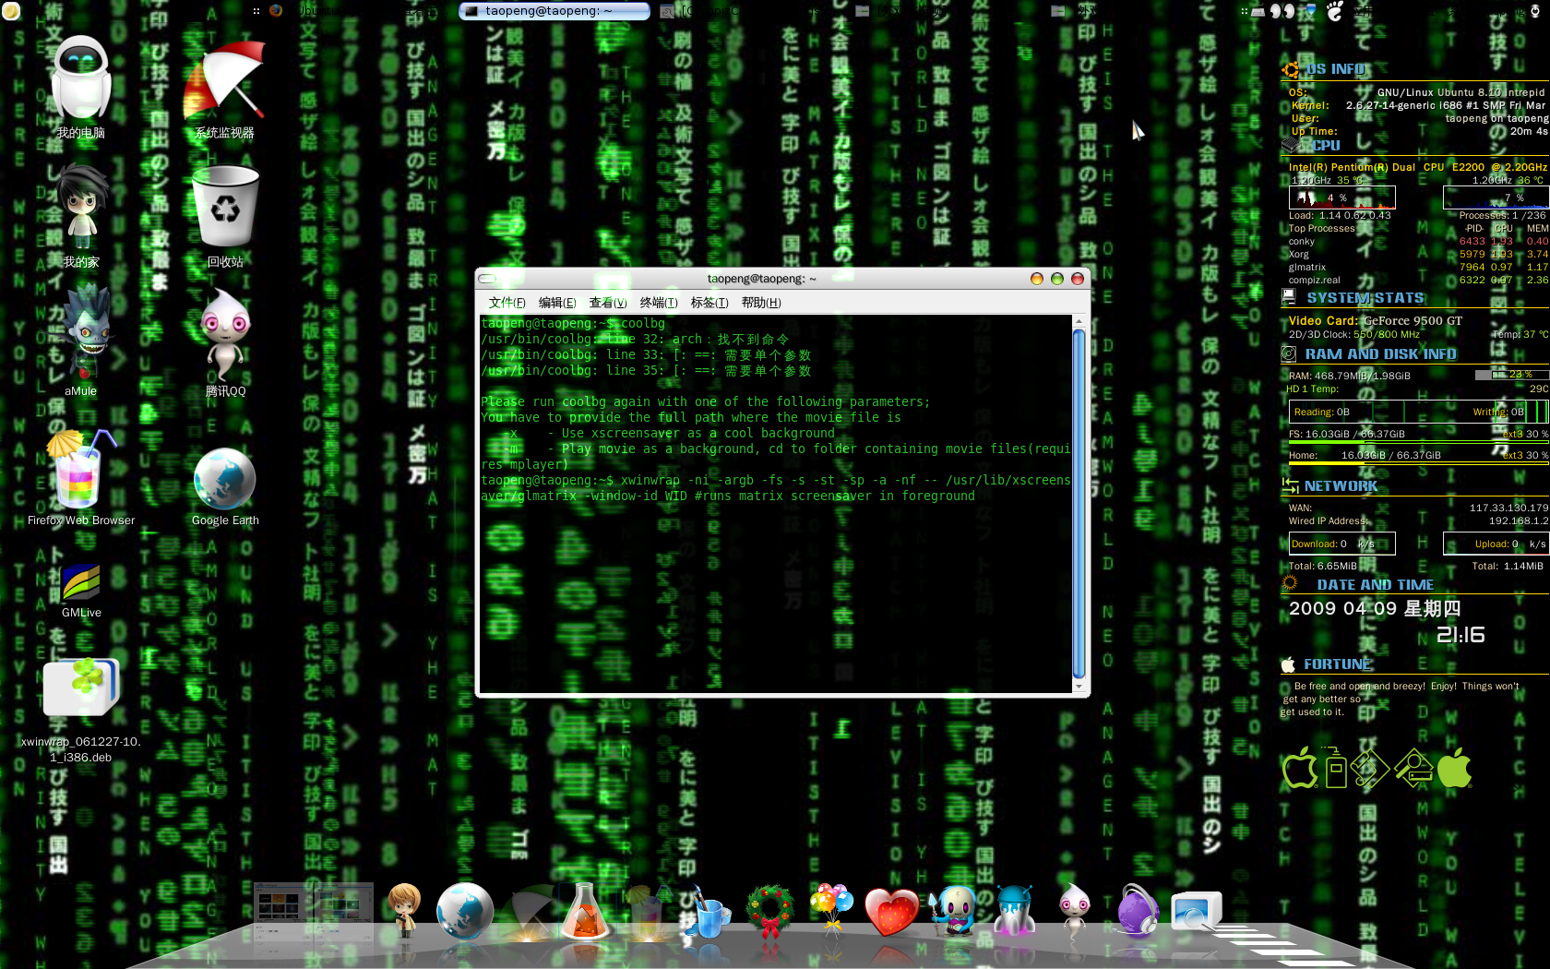Click the GNOME foot icon in top panel
1550x969 pixels.
pos(1335,11)
